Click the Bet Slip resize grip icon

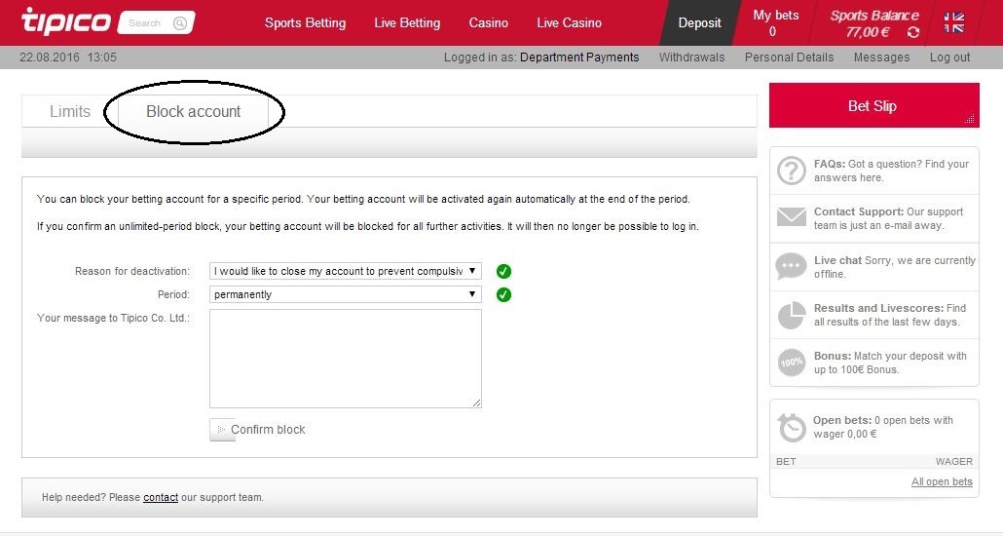click(x=969, y=119)
